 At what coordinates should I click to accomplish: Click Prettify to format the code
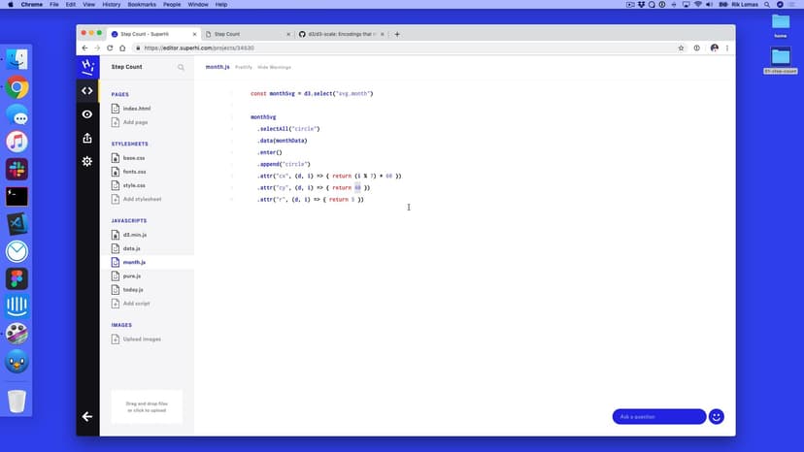point(244,67)
